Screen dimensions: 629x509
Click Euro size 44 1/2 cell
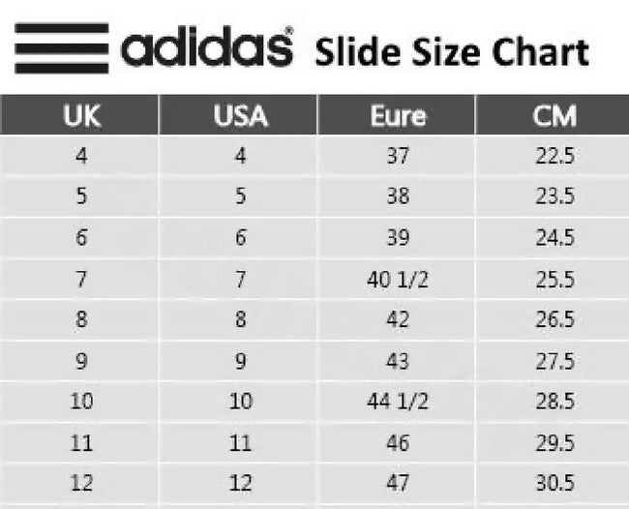pos(398,403)
